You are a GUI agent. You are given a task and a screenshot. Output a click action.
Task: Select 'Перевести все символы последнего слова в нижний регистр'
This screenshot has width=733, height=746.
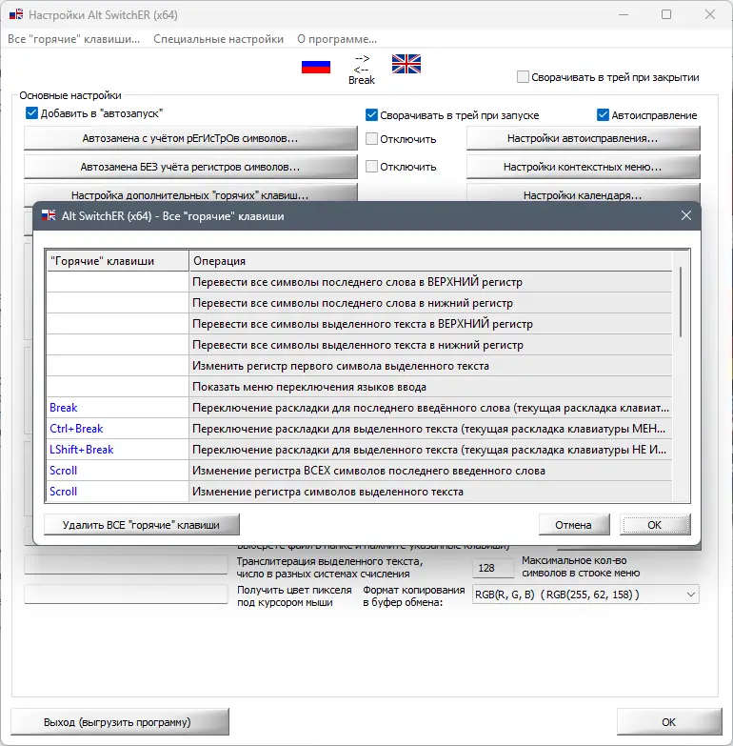tap(360, 303)
